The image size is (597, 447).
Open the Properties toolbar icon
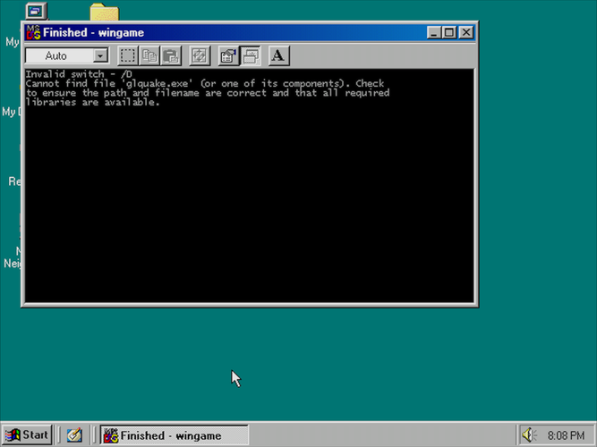228,55
